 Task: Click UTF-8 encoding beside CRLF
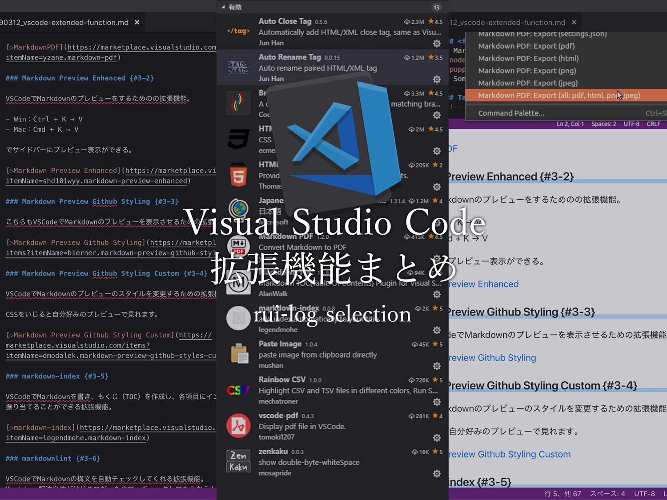[631, 124]
